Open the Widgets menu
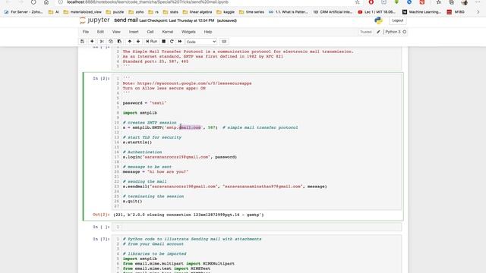This screenshot has width=486, height=273. [188, 32]
